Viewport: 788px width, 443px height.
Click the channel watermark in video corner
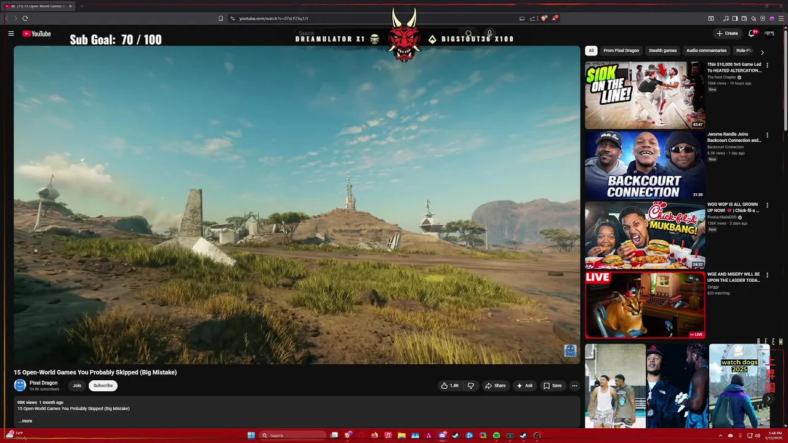(x=569, y=351)
